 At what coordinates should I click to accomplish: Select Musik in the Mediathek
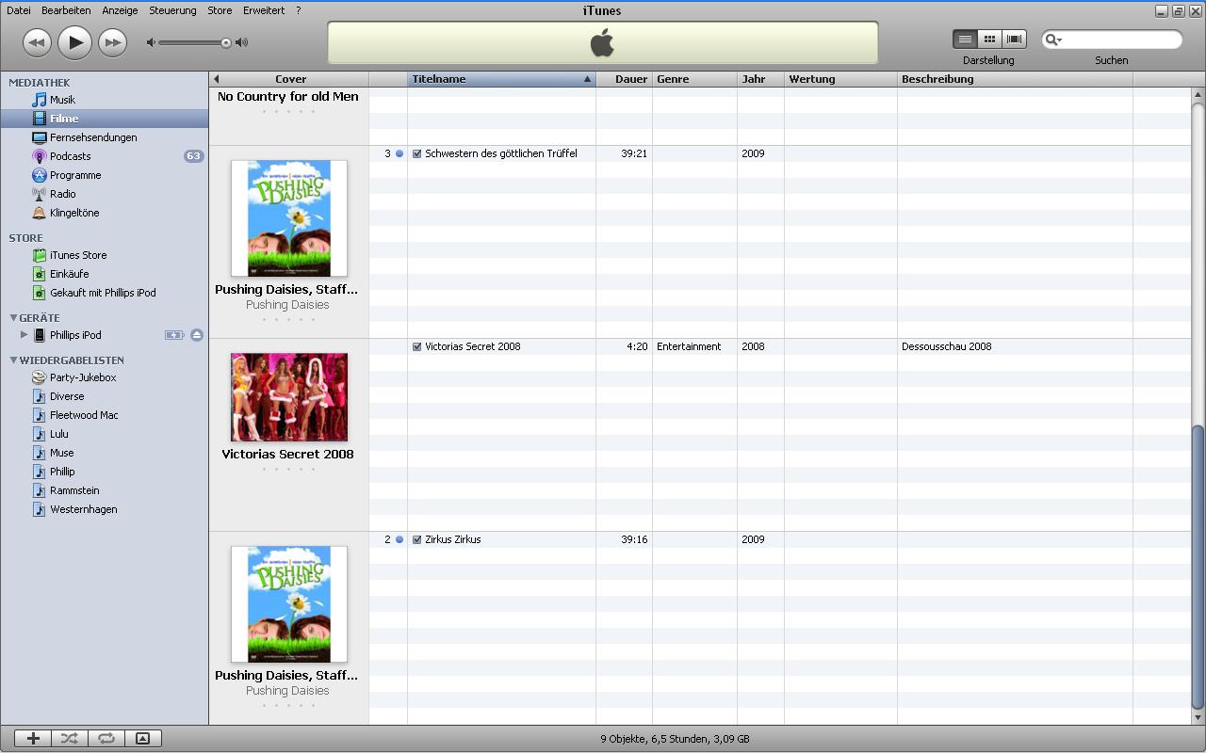(x=104, y=100)
